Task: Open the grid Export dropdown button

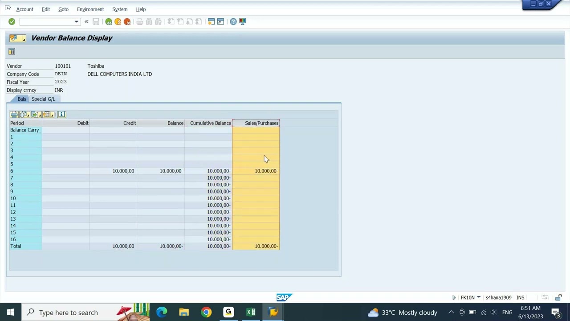Action: coord(37,115)
